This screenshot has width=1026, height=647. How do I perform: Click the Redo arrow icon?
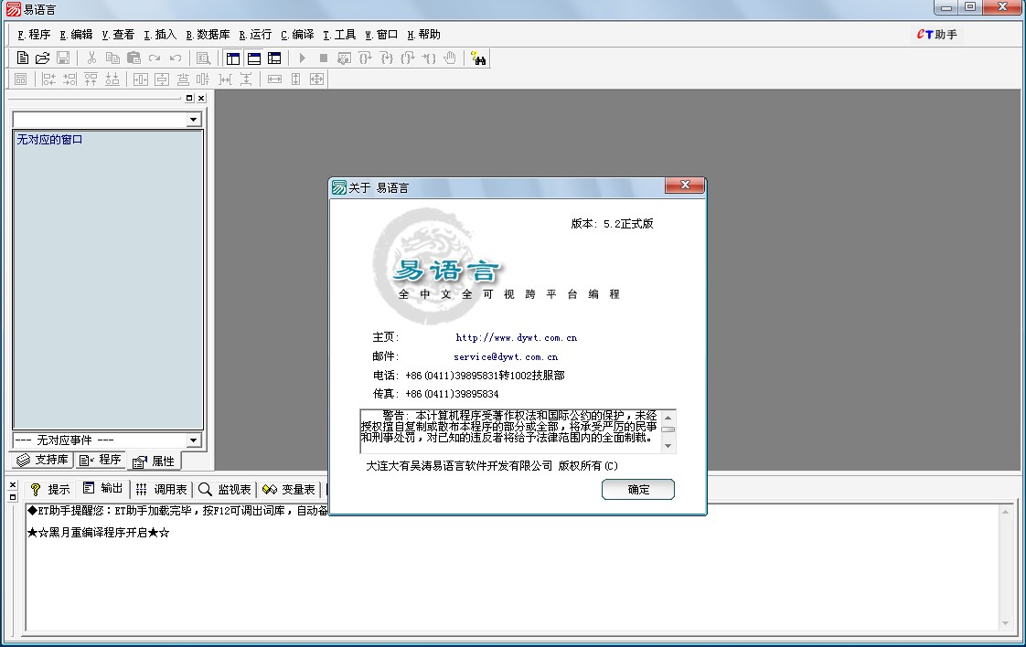point(155,58)
